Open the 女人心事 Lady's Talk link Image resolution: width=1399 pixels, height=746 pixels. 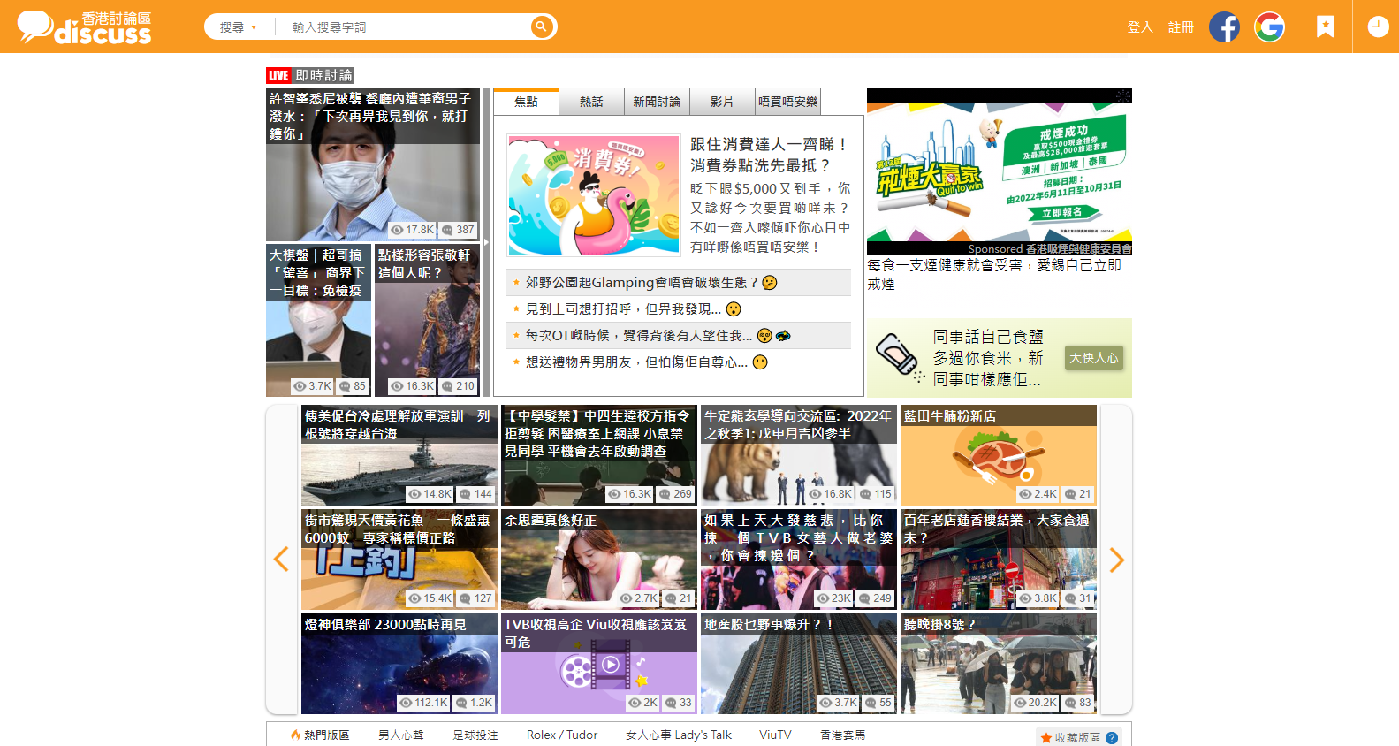point(679,735)
